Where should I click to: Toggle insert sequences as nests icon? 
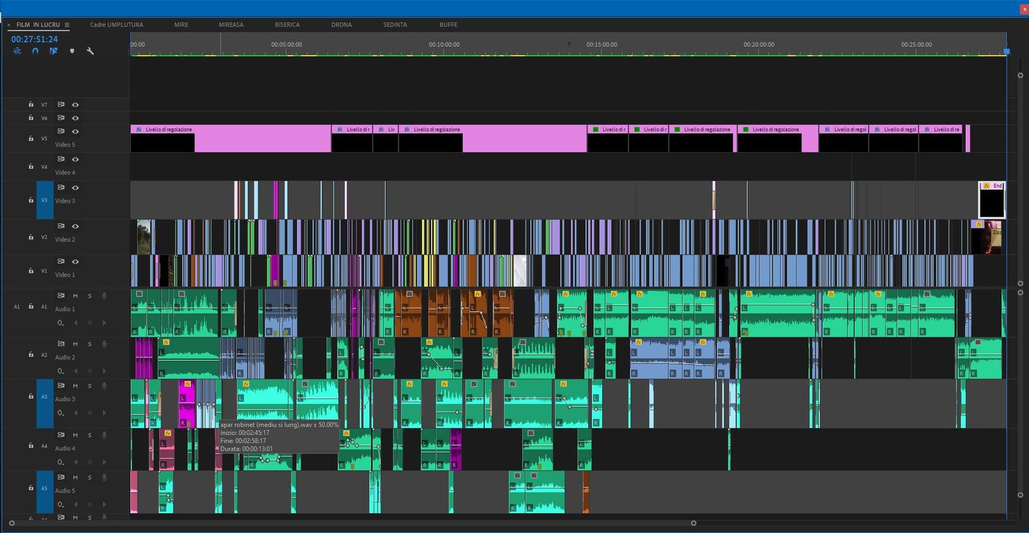[17, 51]
